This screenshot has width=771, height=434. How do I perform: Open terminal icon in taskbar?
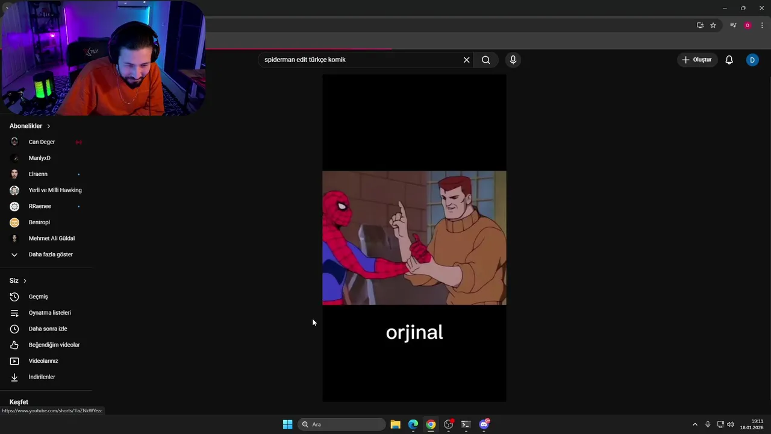(466, 424)
